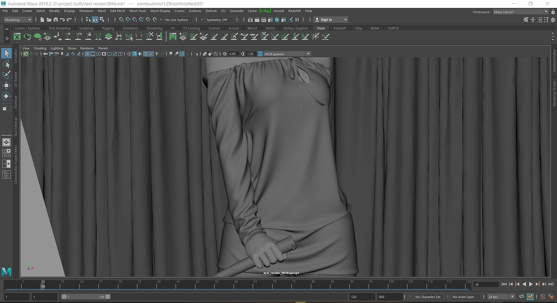Activate the Scale tool in the Tool Box

point(6,107)
